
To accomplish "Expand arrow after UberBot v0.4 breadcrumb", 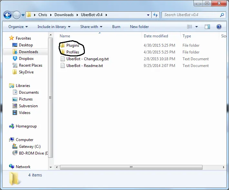I will (106, 15).
